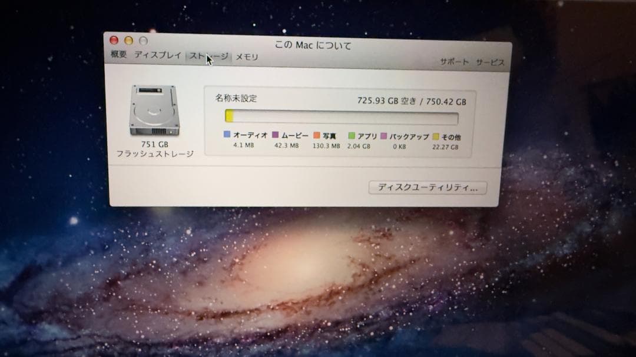The height and width of the screenshot is (357, 636).
Task: Switch to the メモリ tab
Action: [246, 56]
